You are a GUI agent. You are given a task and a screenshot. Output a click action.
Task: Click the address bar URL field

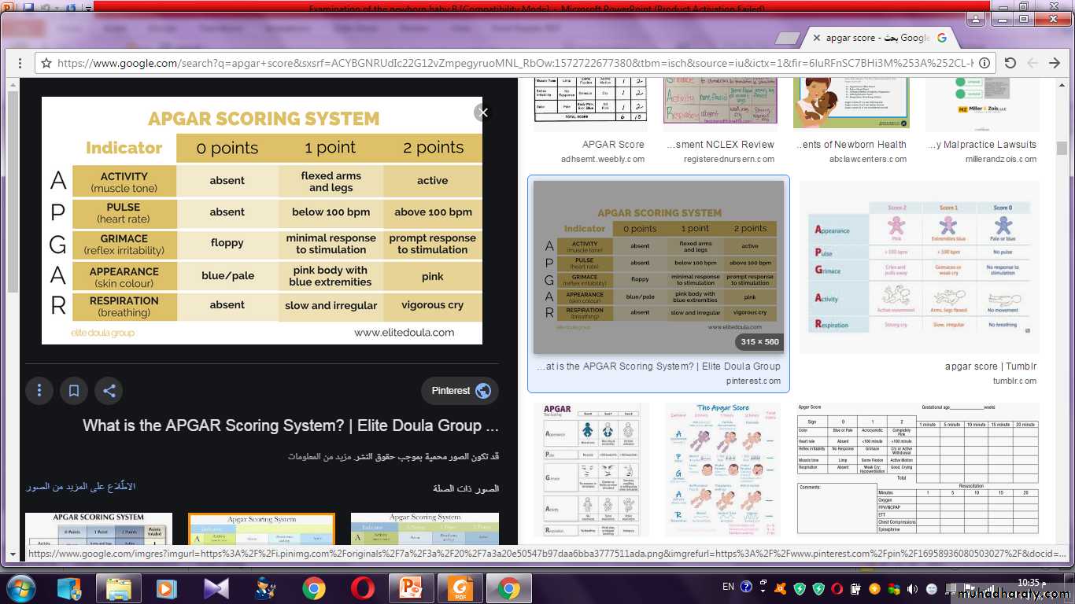point(512,63)
